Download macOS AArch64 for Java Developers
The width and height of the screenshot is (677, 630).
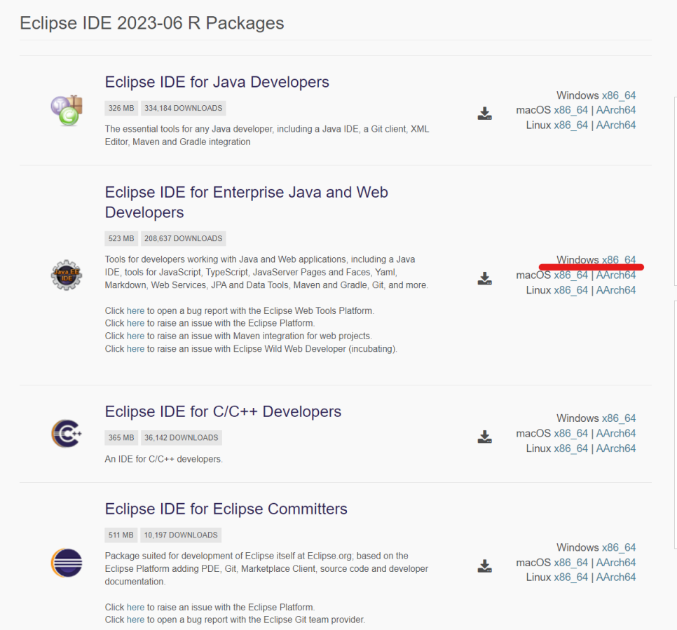click(616, 110)
